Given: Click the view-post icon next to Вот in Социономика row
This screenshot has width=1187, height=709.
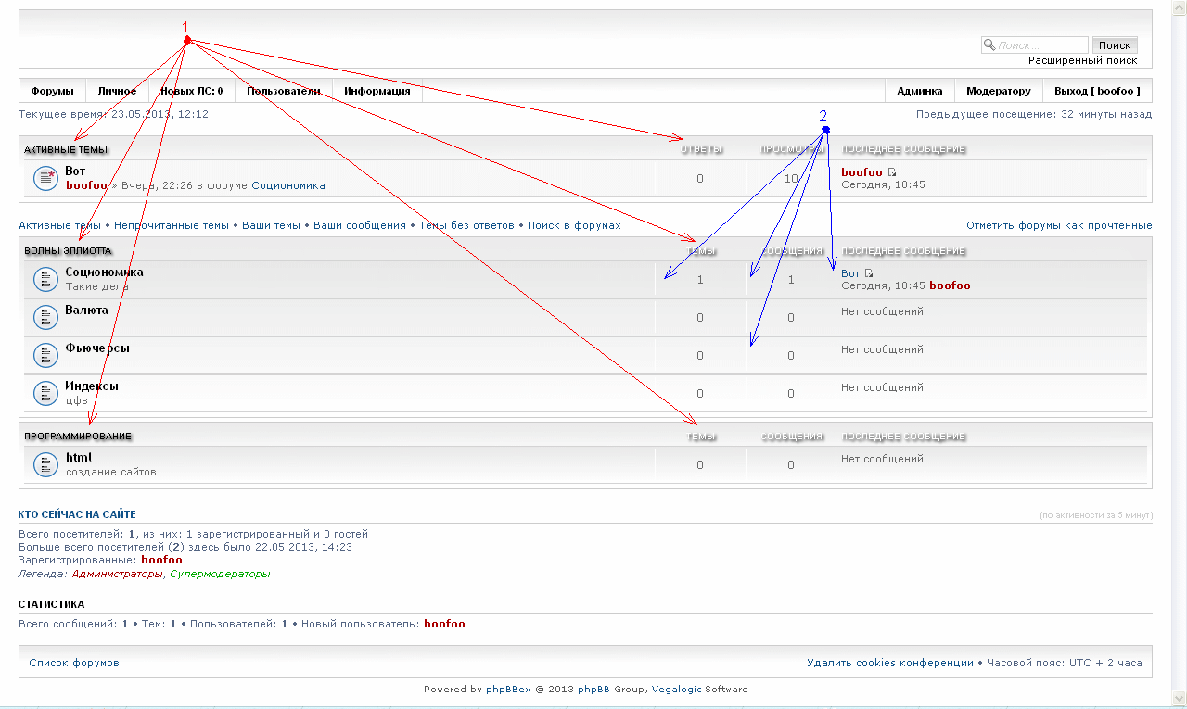Looking at the screenshot, I should click(869, 273).
